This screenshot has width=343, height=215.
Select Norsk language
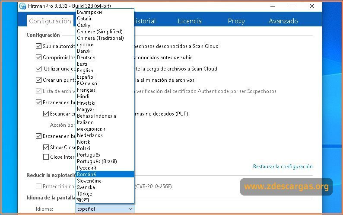[105, 142]
